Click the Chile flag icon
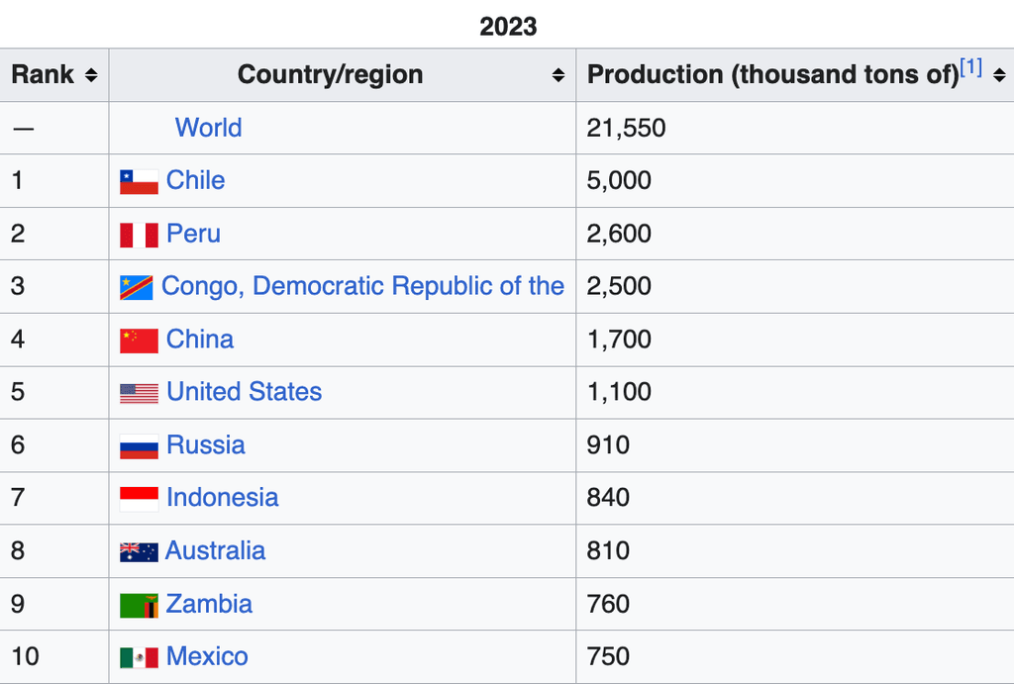 [139, 181]
